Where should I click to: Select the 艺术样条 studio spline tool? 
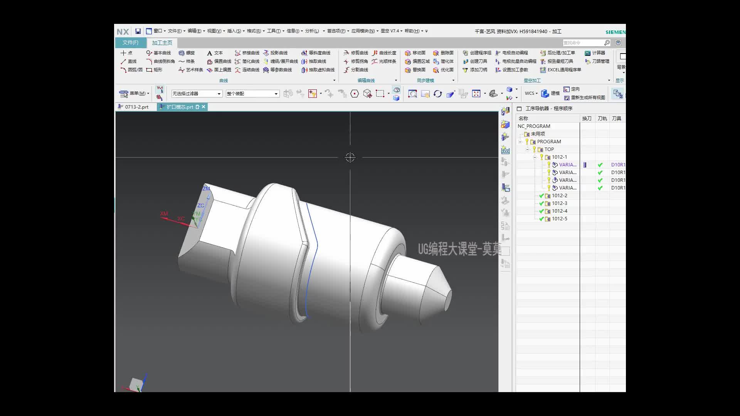[190, 70]
